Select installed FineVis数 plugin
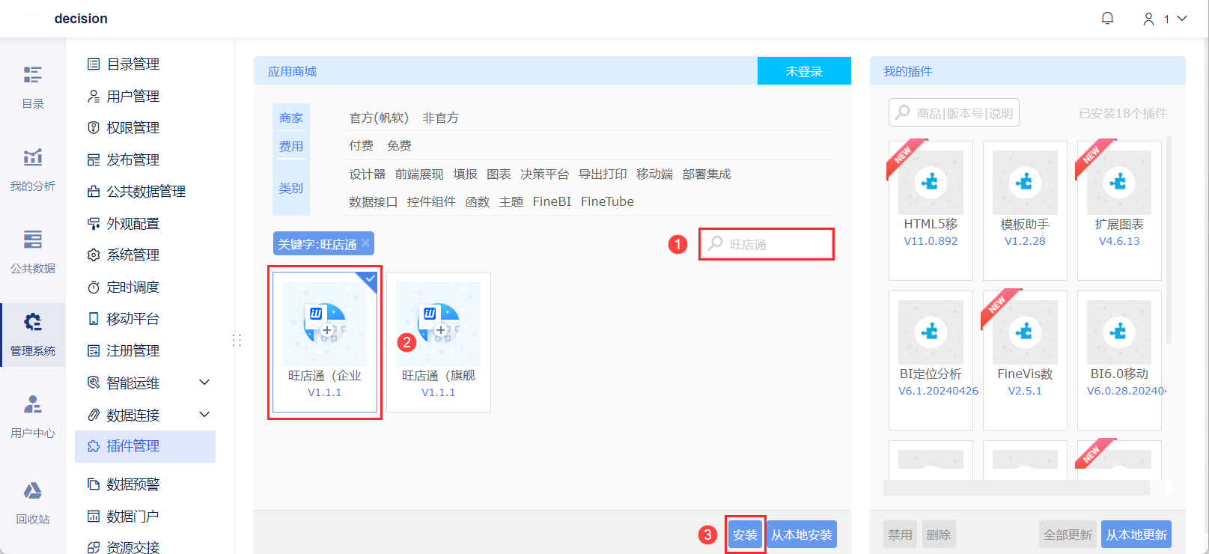Viewport: 1209px width, 554px height. click(x=1025, y=360)
